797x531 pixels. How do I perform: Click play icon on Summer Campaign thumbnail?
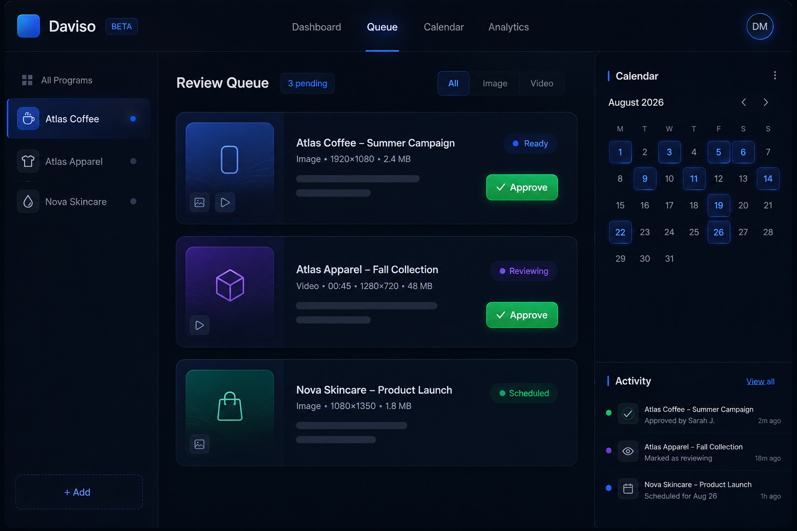(x=225, y=202)
